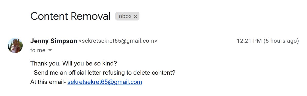The image size is (307, 96).
Task: Click the Content Removal subject heading
Action: (70, 16)
